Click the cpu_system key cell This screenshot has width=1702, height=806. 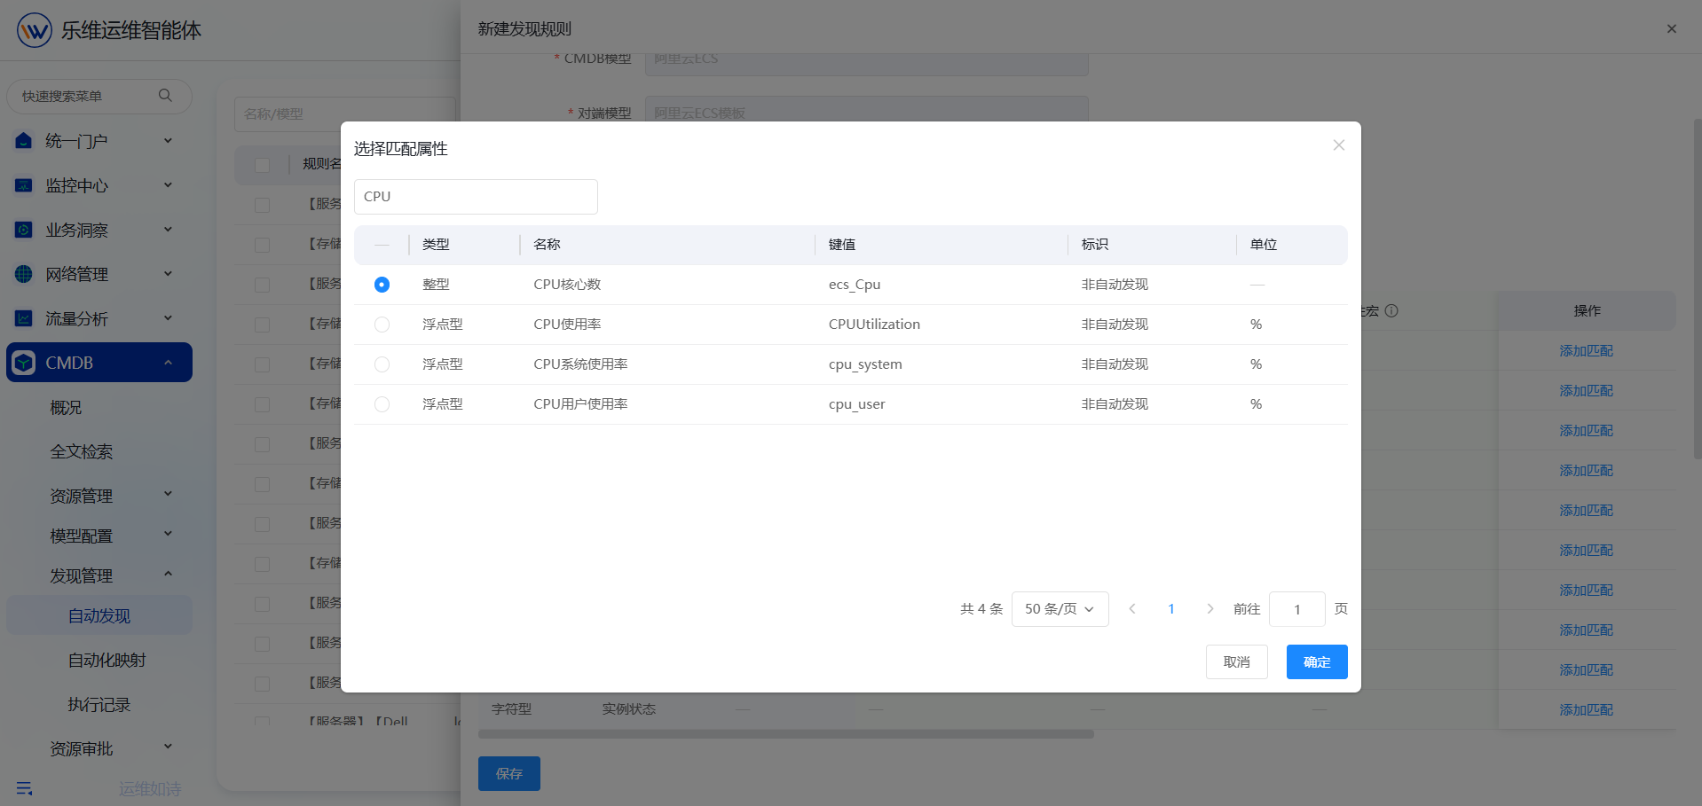tap(865, 364)
